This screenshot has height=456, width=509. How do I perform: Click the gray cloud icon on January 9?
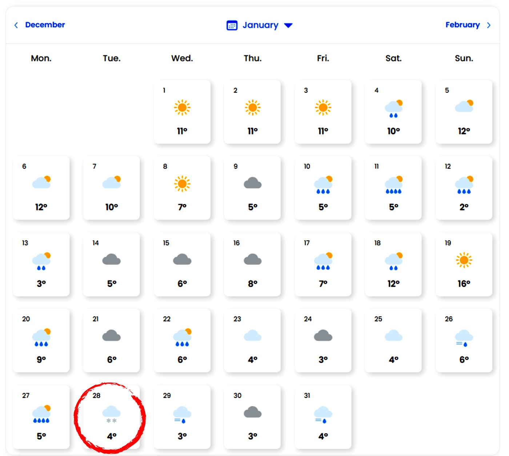(253, 183)
